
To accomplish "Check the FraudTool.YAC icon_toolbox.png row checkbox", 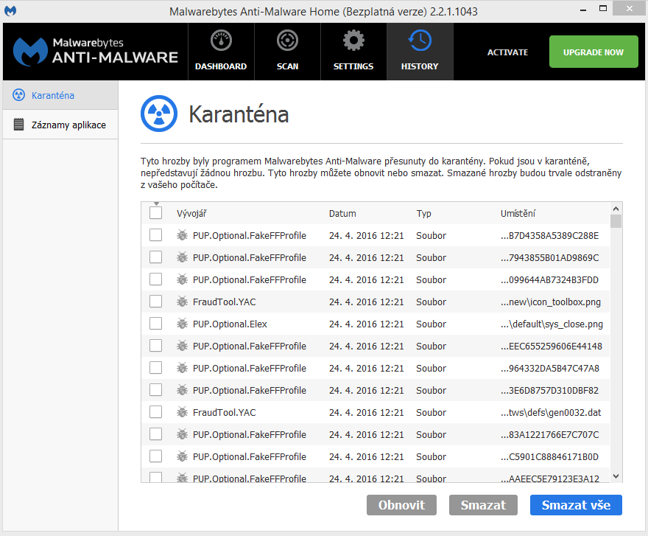I will coord(156,302).
